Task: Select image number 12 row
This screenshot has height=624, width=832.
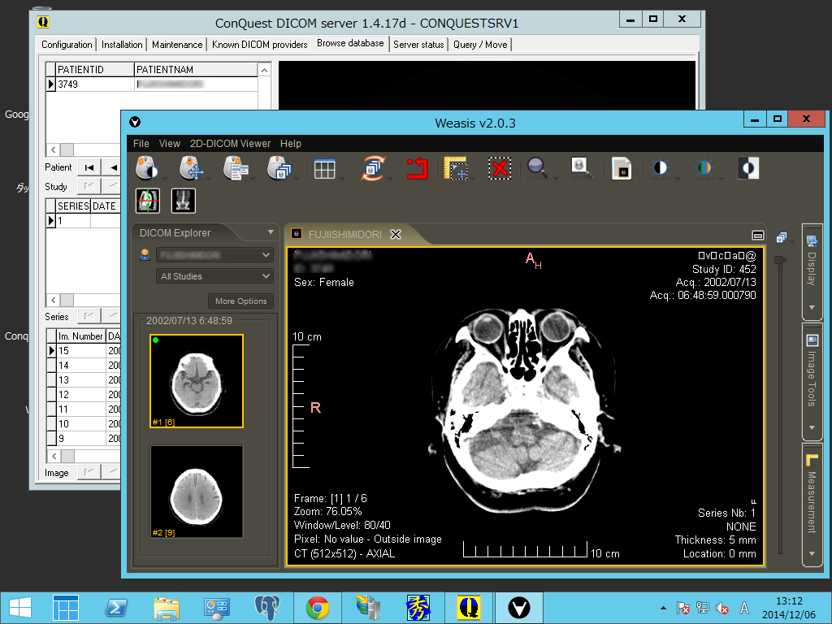Action: (84, 395)
